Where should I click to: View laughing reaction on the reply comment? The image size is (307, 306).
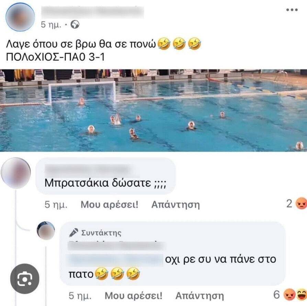302,294
